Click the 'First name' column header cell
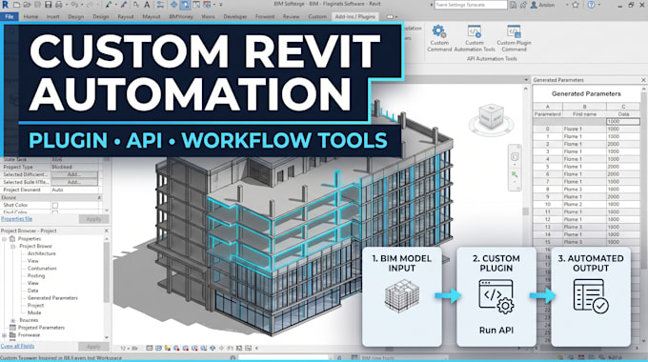 click(584, 114)
